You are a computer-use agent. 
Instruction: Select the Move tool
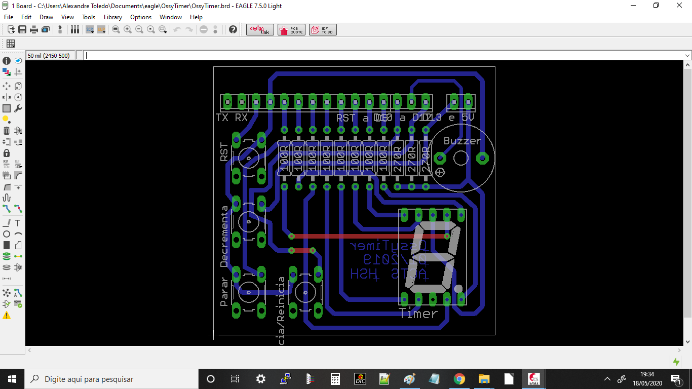(x=7, y=86)
